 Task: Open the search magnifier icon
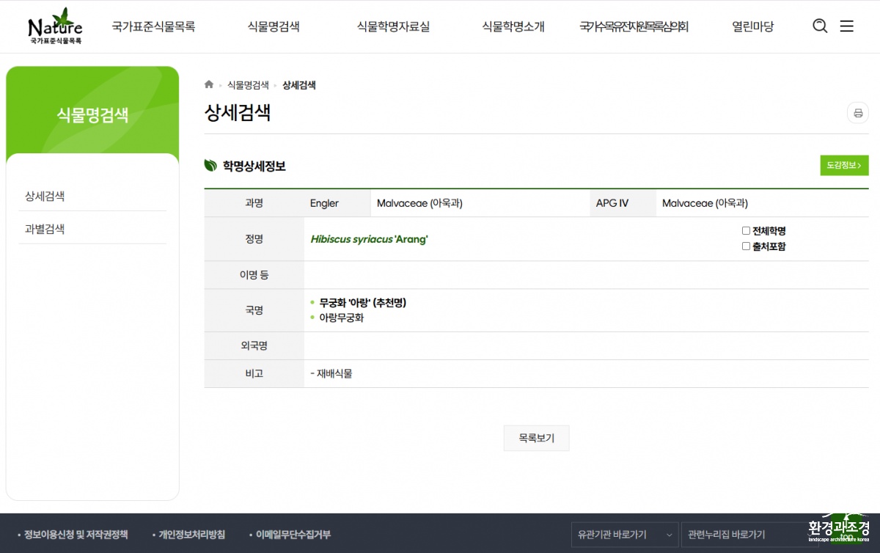point(820,26)
